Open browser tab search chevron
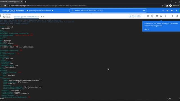180x101 pixels. tap(172, 2)
